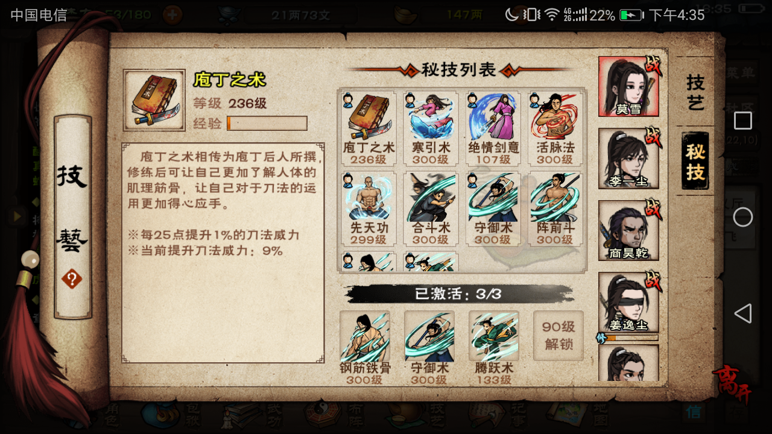This screenshot has width=772, height=434.
Task: Choose the 绝情剑意 skill icon
Action: click(493, 128)
